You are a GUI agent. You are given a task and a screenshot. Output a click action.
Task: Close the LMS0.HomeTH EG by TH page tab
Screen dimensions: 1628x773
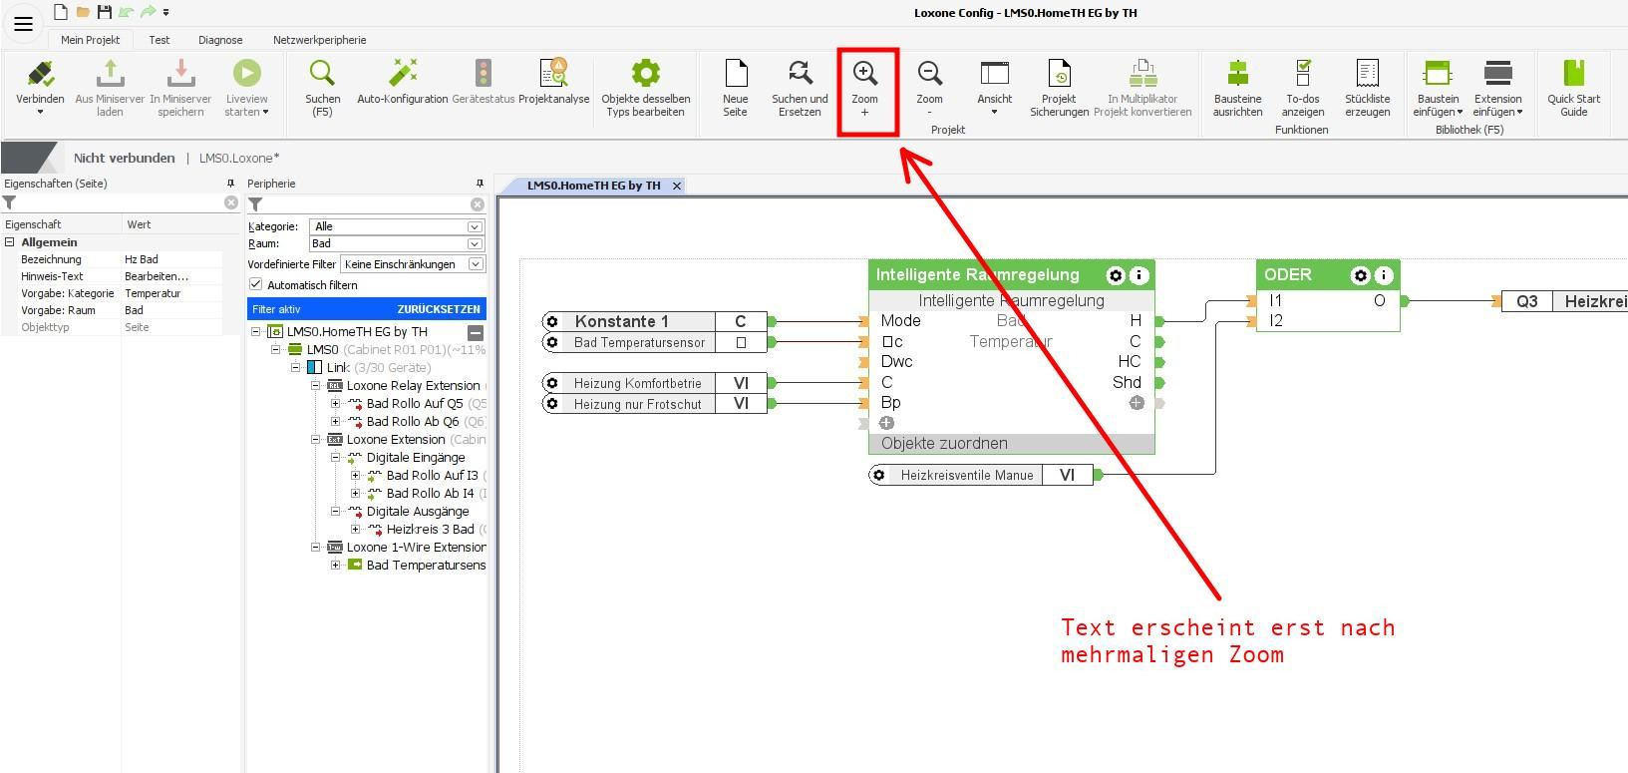pos(677,186)
